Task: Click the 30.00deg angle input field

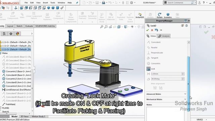Action: tap(166, 79)
